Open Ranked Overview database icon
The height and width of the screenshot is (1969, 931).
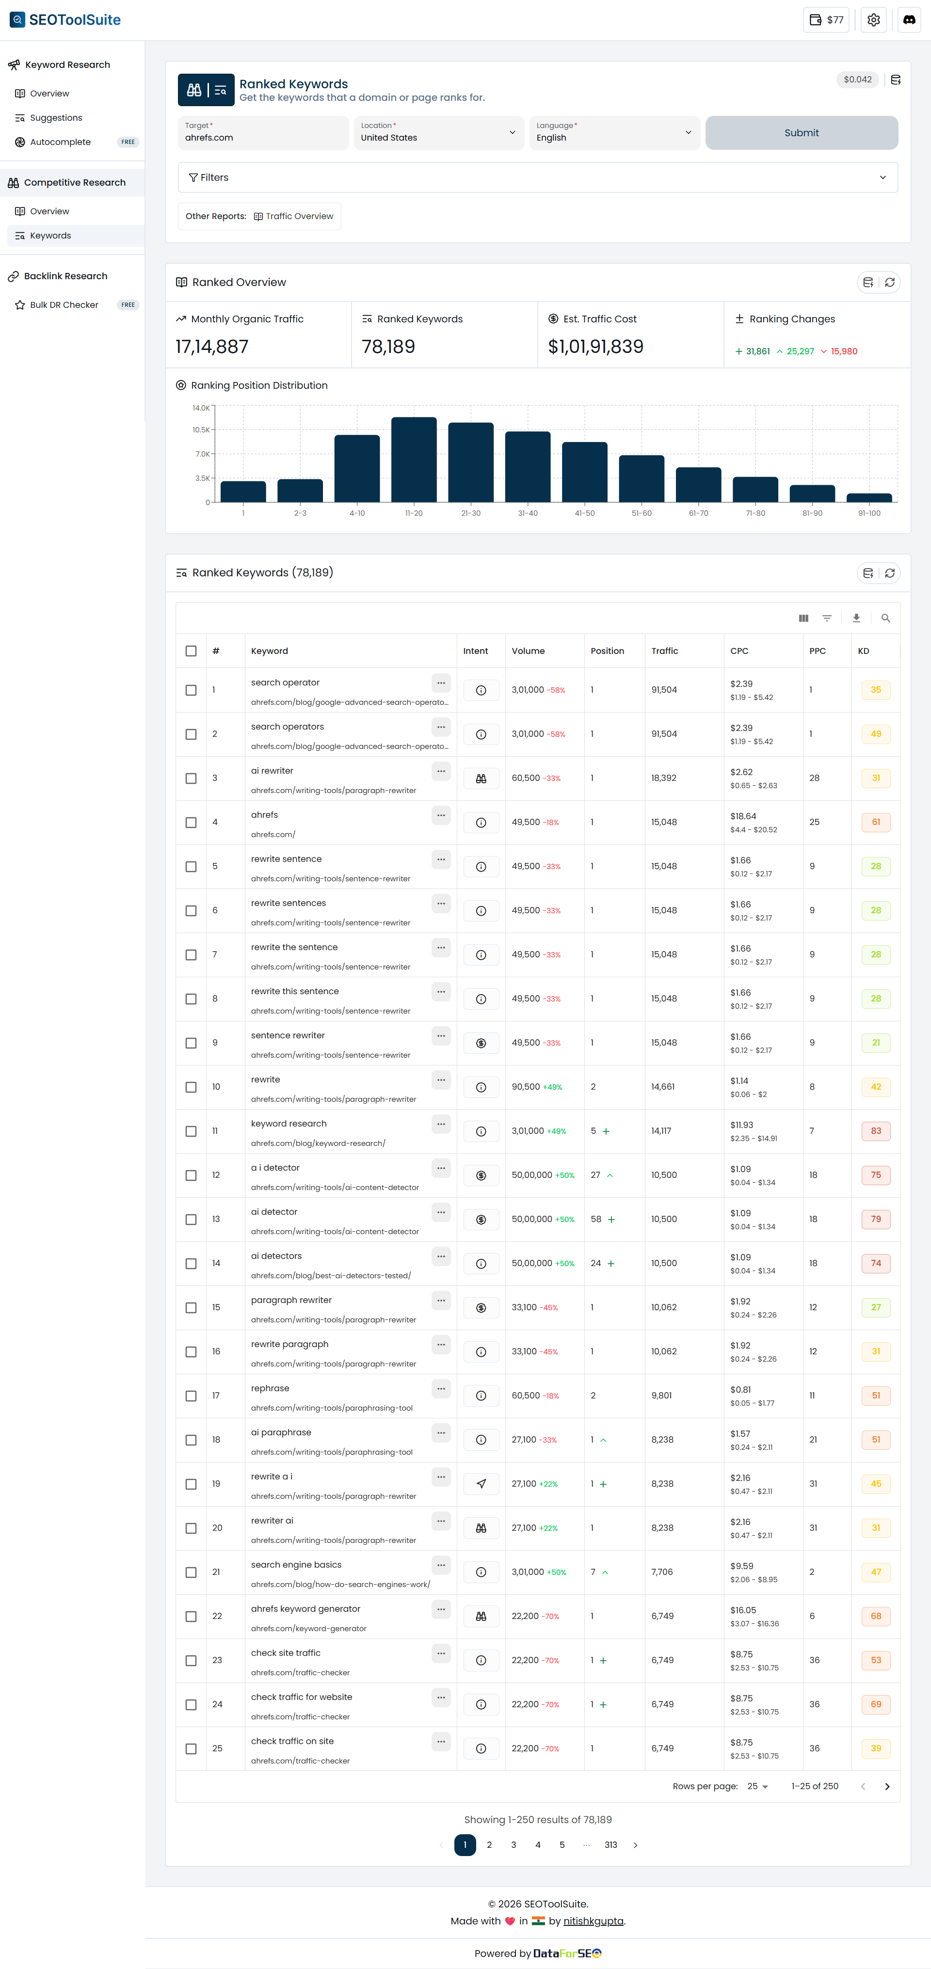[x=867, y=282]
